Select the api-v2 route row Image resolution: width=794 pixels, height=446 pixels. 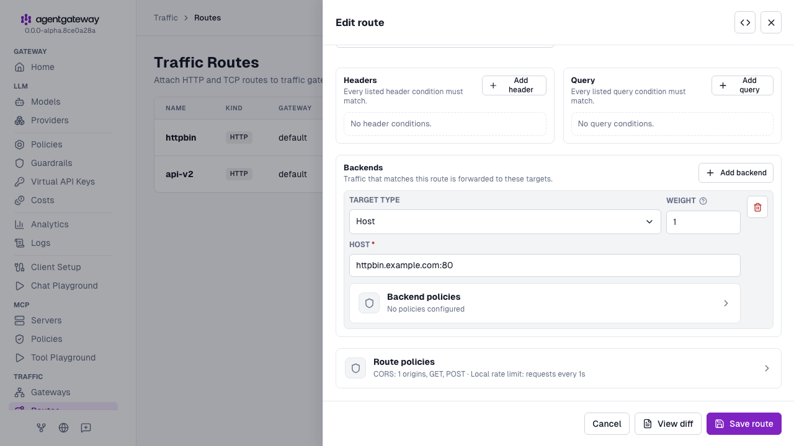pyautogui.click(x=238, y=174)
